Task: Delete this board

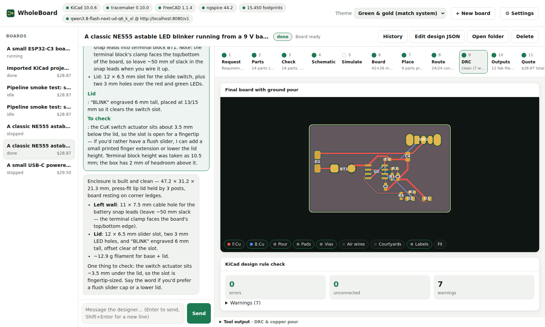Action: point(525,36)
